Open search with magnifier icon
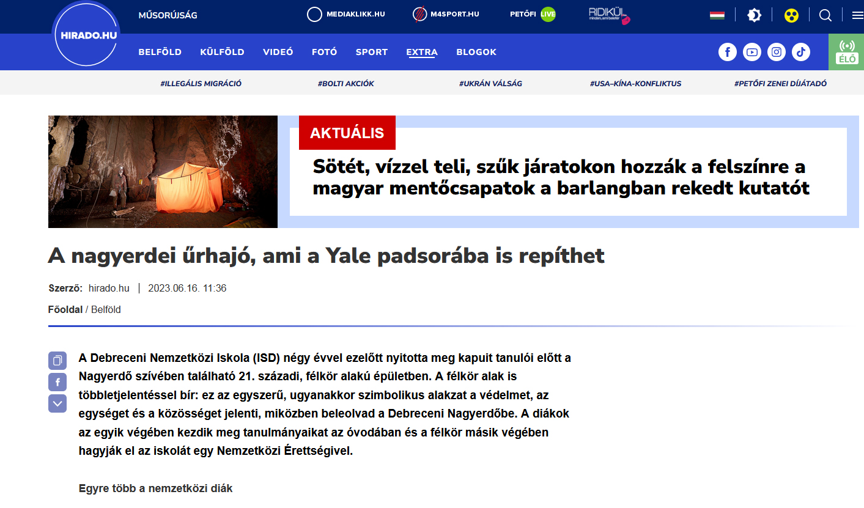Screen dimensions: 864x508 point(825,15)
